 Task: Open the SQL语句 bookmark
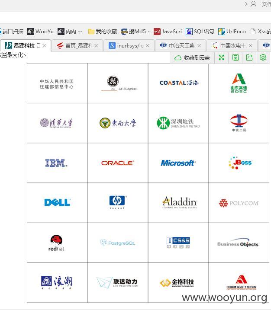click(200, 32)
